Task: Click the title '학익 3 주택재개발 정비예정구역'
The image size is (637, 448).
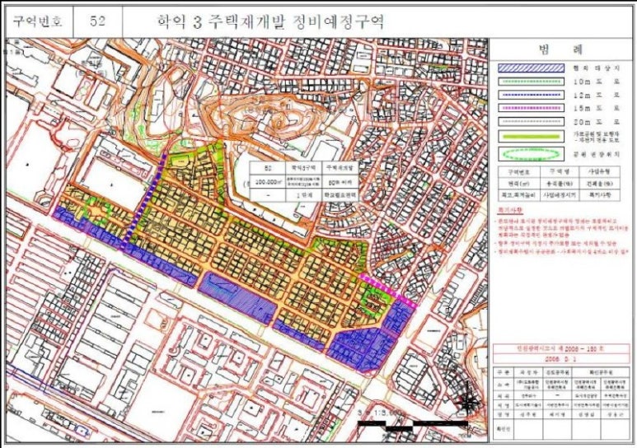Action: click(x=271, y=21)
